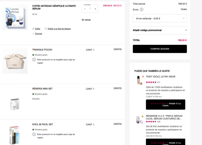Open the Envío estándar shipping dropdown

[x=160, y=18]
